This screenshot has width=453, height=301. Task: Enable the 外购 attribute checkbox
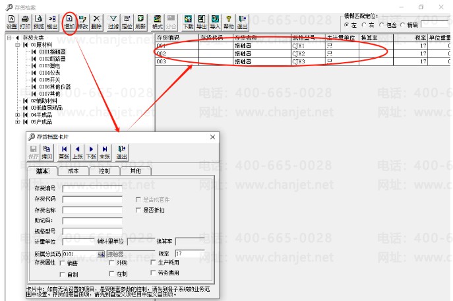click(x=111, y=263)
